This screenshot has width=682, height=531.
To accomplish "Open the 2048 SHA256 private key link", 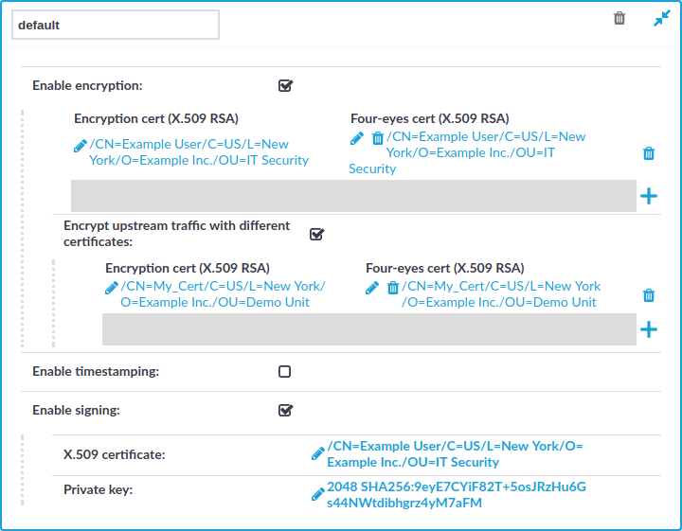I will click(x=457, y=494).
